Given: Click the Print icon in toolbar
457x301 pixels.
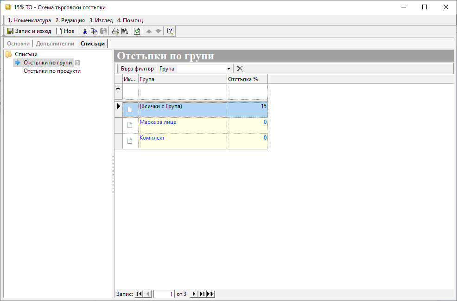Looking at the screenshot, I should coord(115,31).
